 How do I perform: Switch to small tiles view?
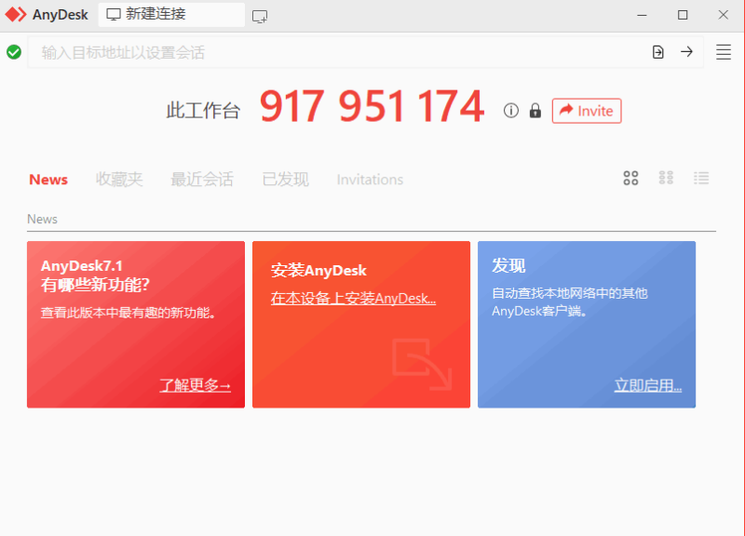click(666, 178)
